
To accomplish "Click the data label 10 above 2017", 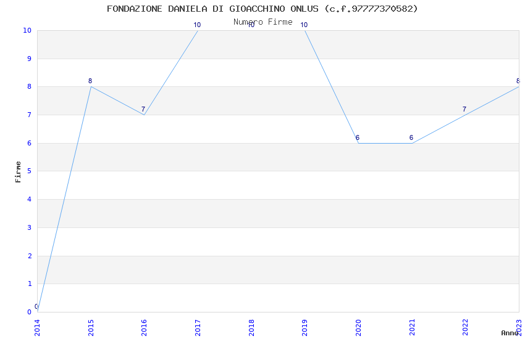I will [x=197, y=25].
